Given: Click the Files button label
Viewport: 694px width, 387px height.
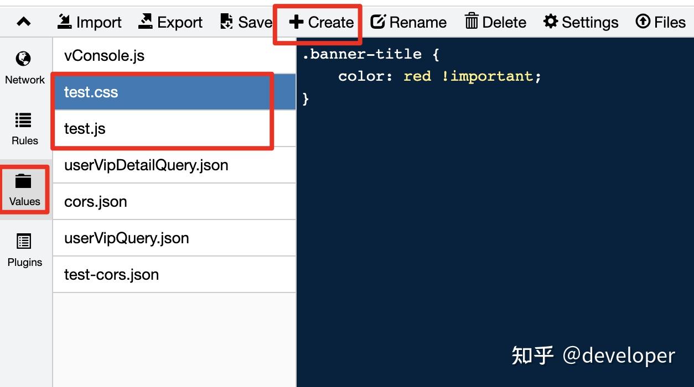Looking at the screenshot, I should 670,22.
